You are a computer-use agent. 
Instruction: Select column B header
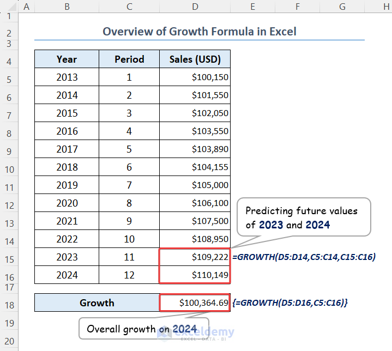[x=67, y=6]
